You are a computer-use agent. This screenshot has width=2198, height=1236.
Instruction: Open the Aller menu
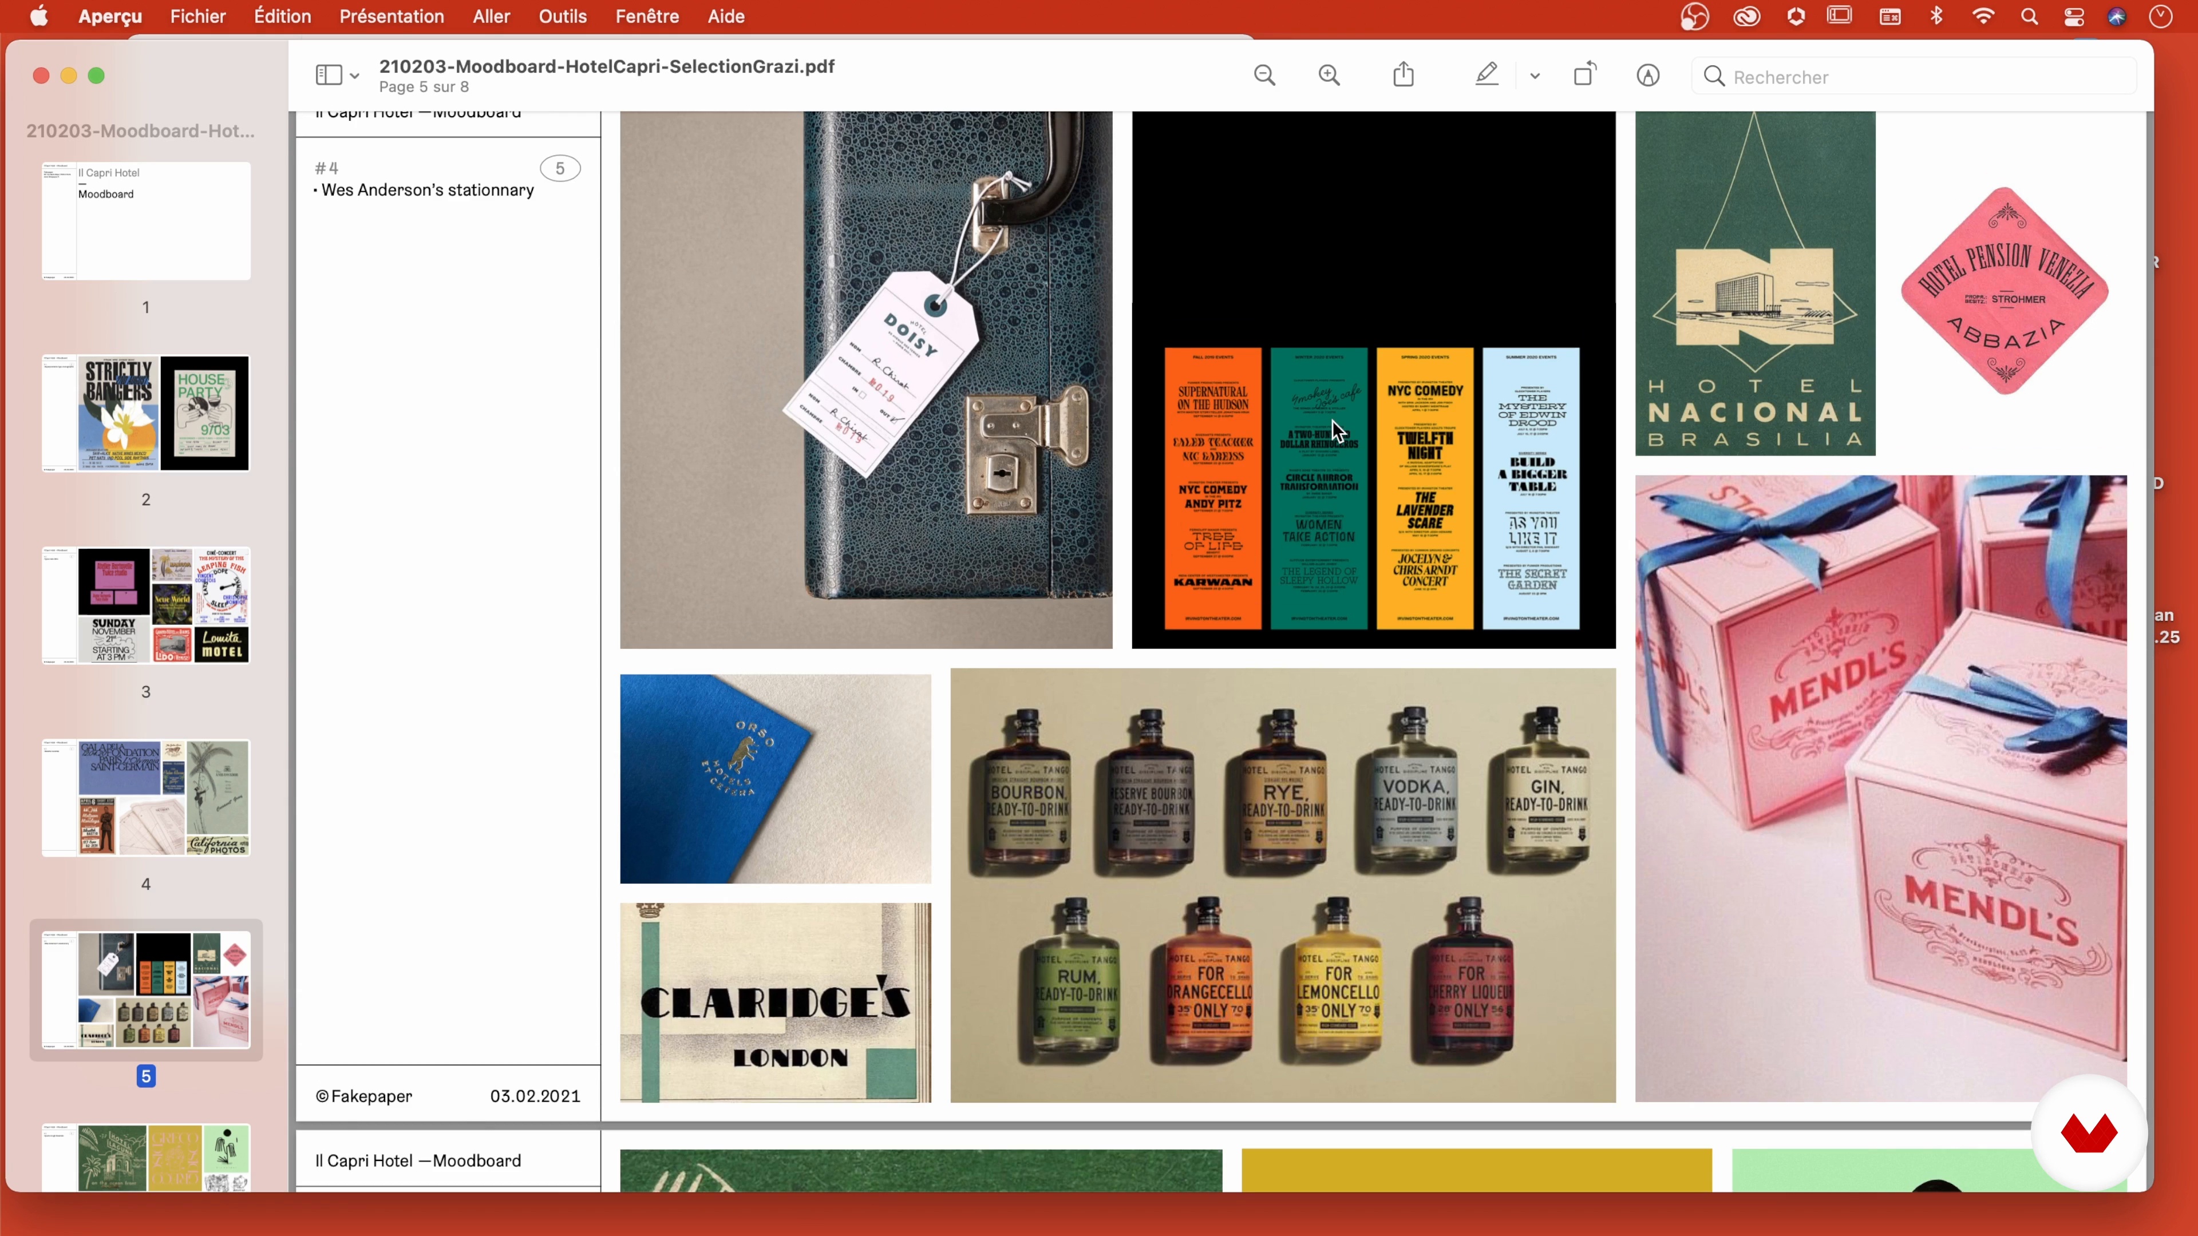point(492,16)
